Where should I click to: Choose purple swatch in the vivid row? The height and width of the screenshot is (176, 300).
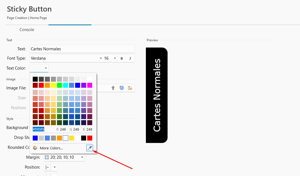coord(84,85)
